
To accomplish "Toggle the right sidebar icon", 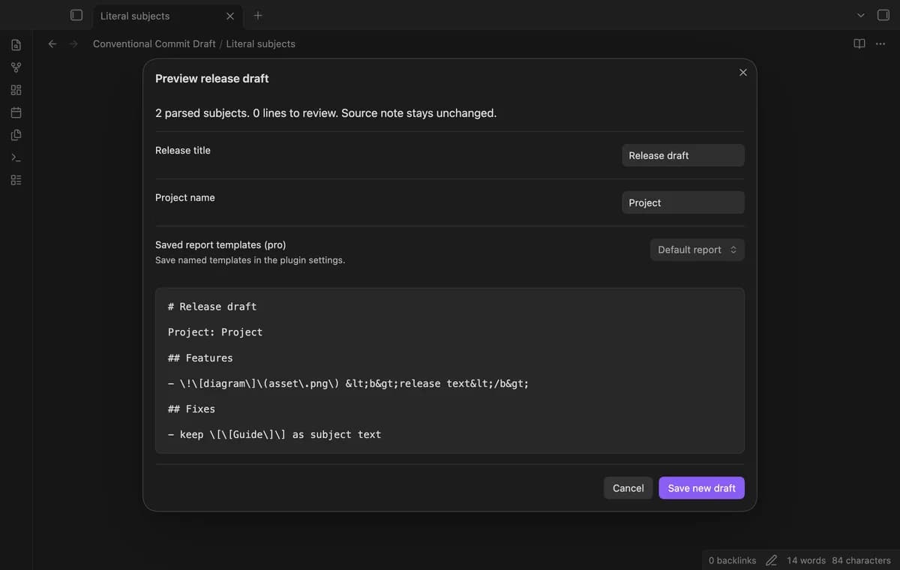I will click(883, 15).
